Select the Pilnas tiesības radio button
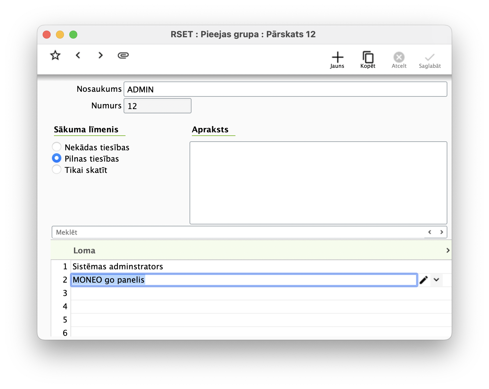This screenshot has width=489, height=389. pyautogui.click(x=57, y=158)
